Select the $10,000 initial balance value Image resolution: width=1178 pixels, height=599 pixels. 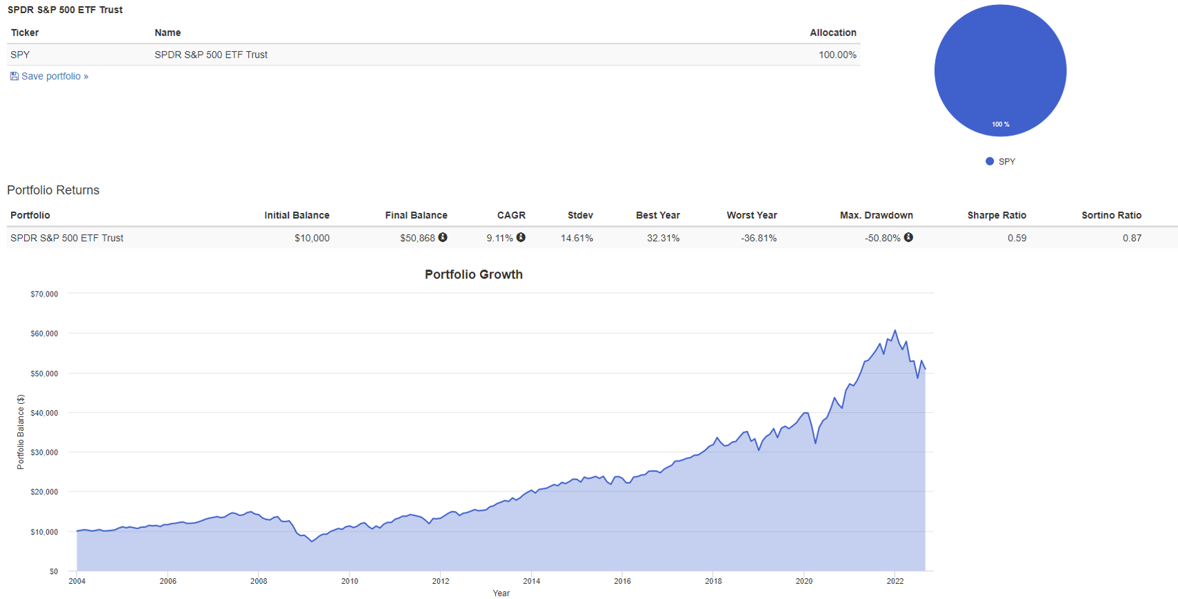click(x=312, y=238)
